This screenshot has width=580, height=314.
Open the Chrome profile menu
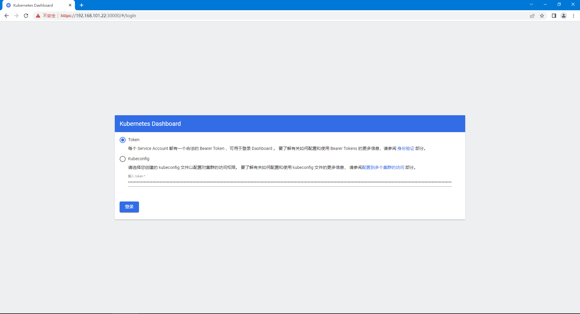click(564, 16)
